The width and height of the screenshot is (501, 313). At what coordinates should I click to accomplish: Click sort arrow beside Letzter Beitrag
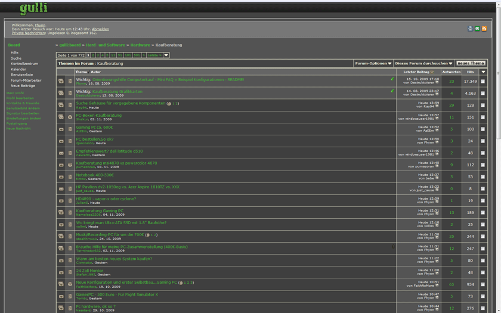[432, 72]
